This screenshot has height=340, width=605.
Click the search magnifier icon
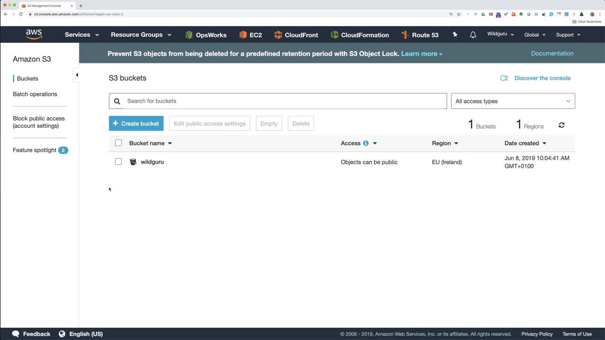pos(117,101)
